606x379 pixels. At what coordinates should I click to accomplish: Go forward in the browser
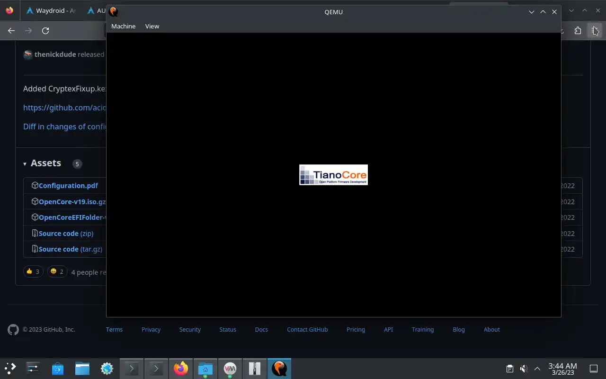click(x=28, y=31)
